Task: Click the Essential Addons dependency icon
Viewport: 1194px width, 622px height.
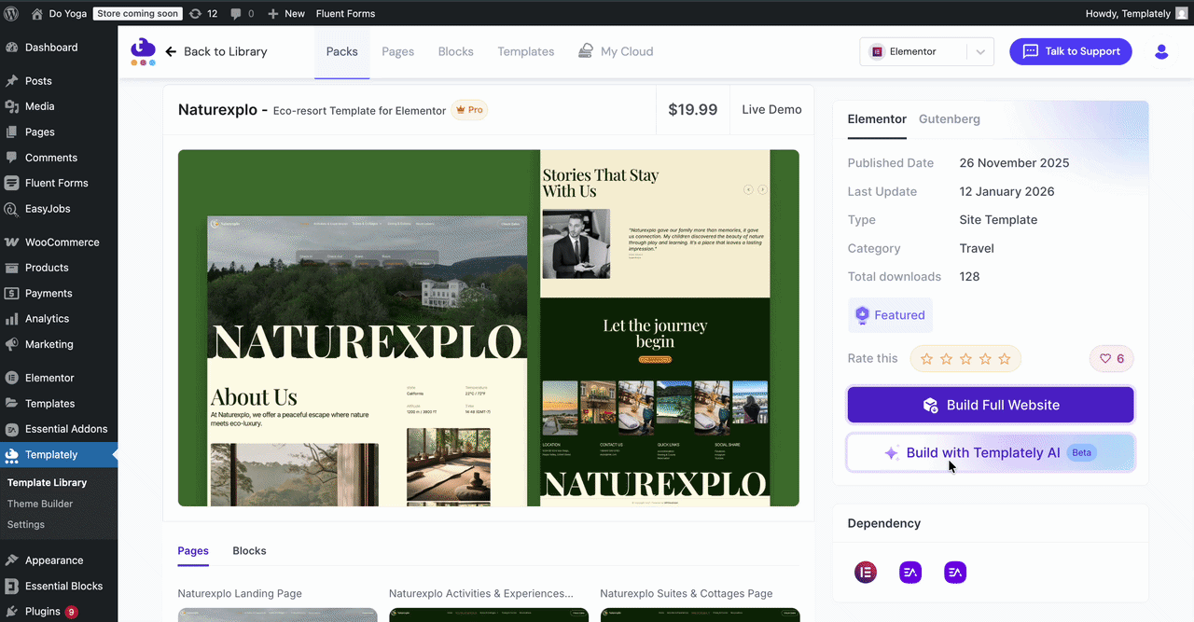Action: pyautogui.click(x=910, y=572)
